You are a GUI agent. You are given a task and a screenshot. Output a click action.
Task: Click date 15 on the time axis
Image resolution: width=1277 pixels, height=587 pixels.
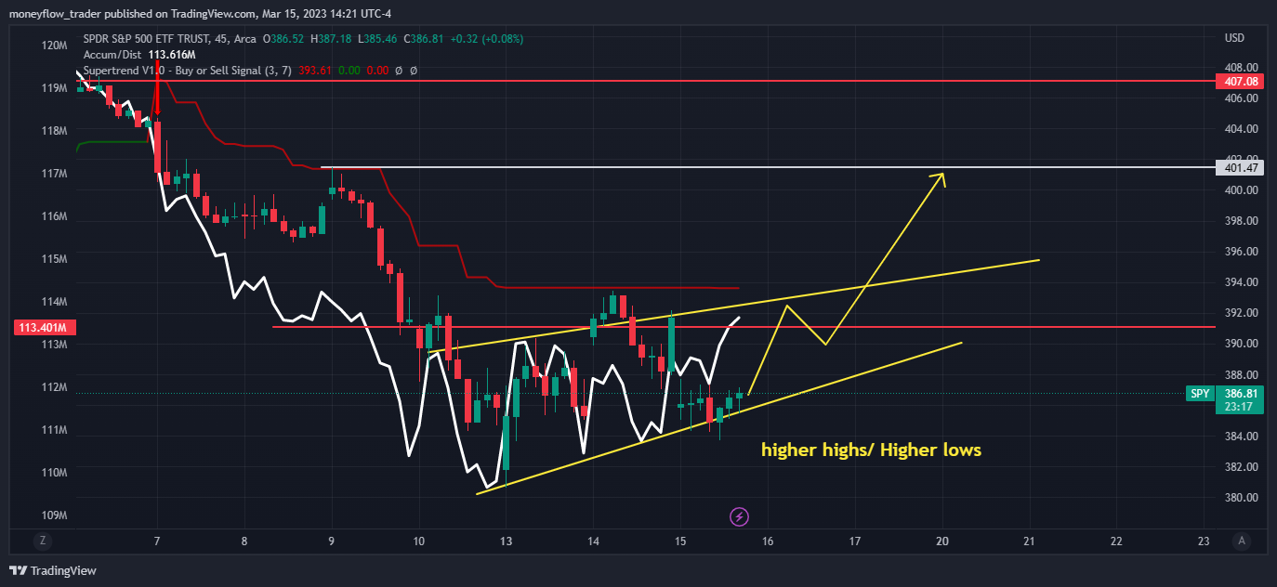click(680, 541)
